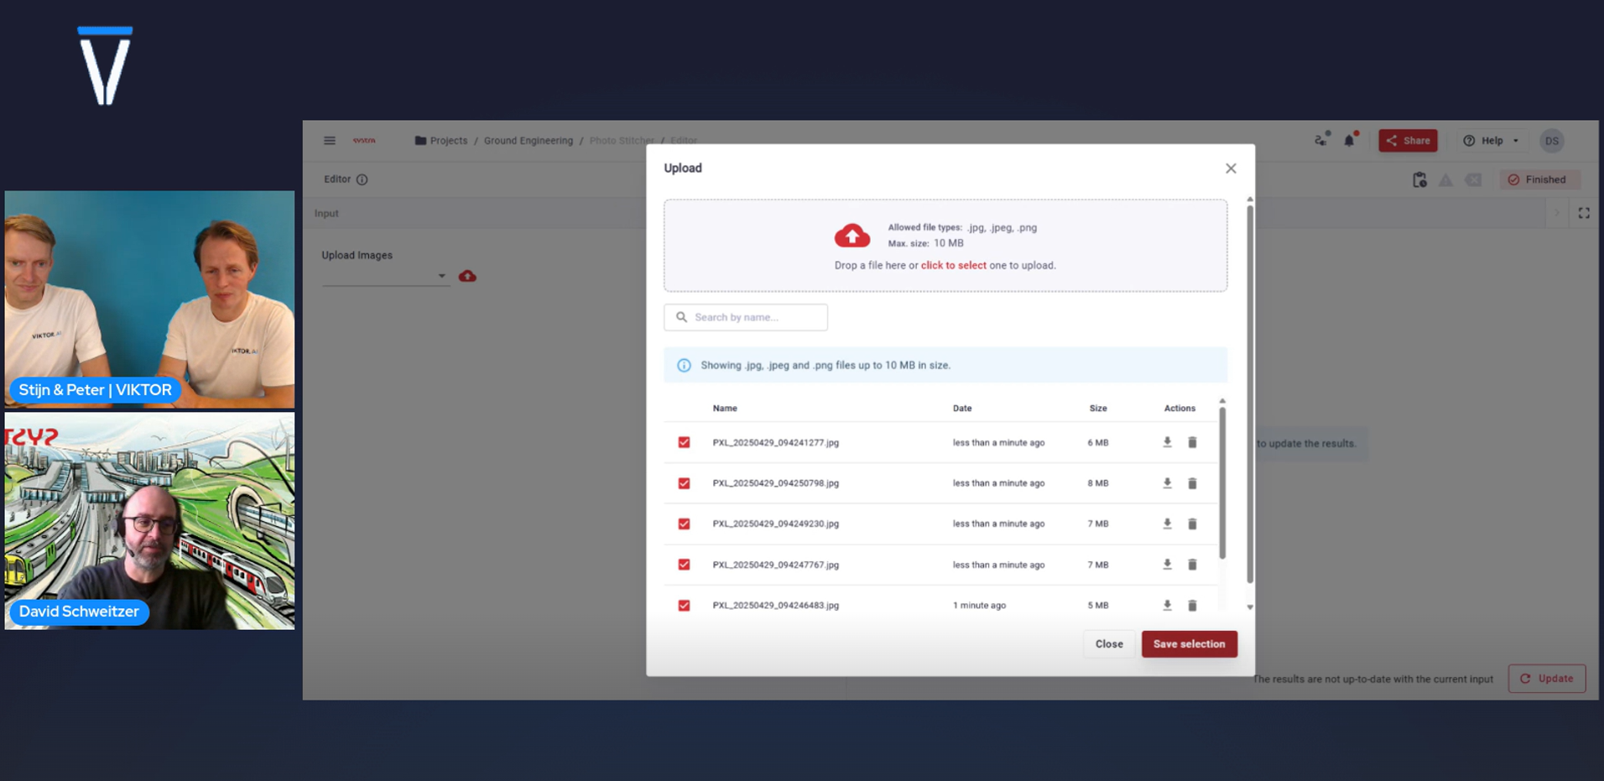Delete the PXL_20250429_094250798.jpg file
The image size is (1604, 781).
click(1192, 483)
